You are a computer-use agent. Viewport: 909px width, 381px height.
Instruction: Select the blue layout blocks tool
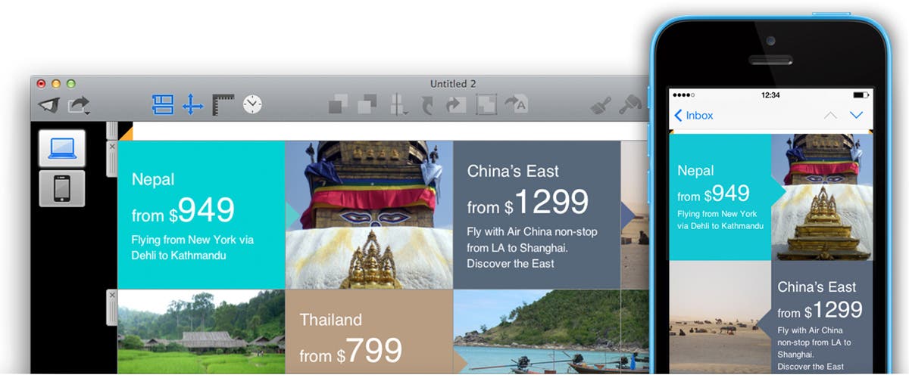[x=163, y=104]
